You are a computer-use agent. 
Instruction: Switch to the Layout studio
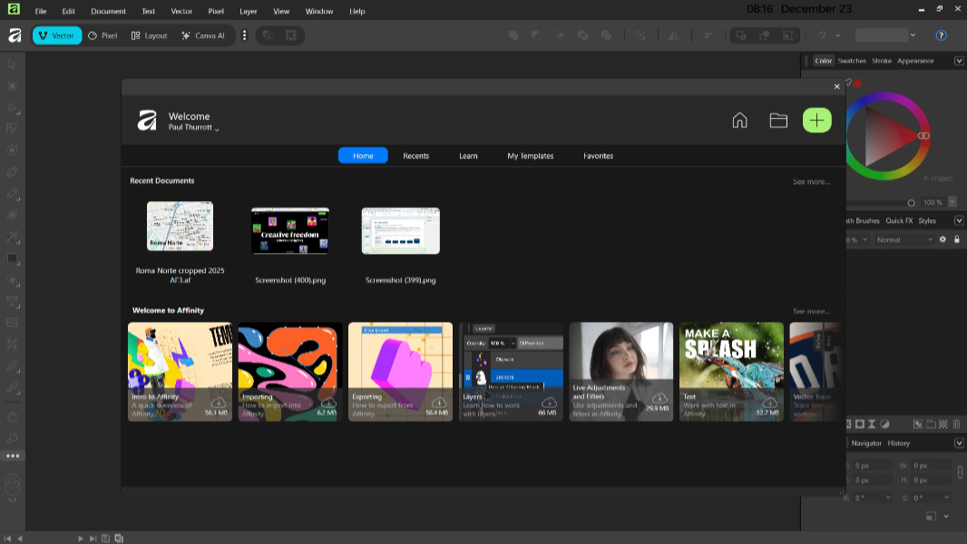click(x=149, y=35)
